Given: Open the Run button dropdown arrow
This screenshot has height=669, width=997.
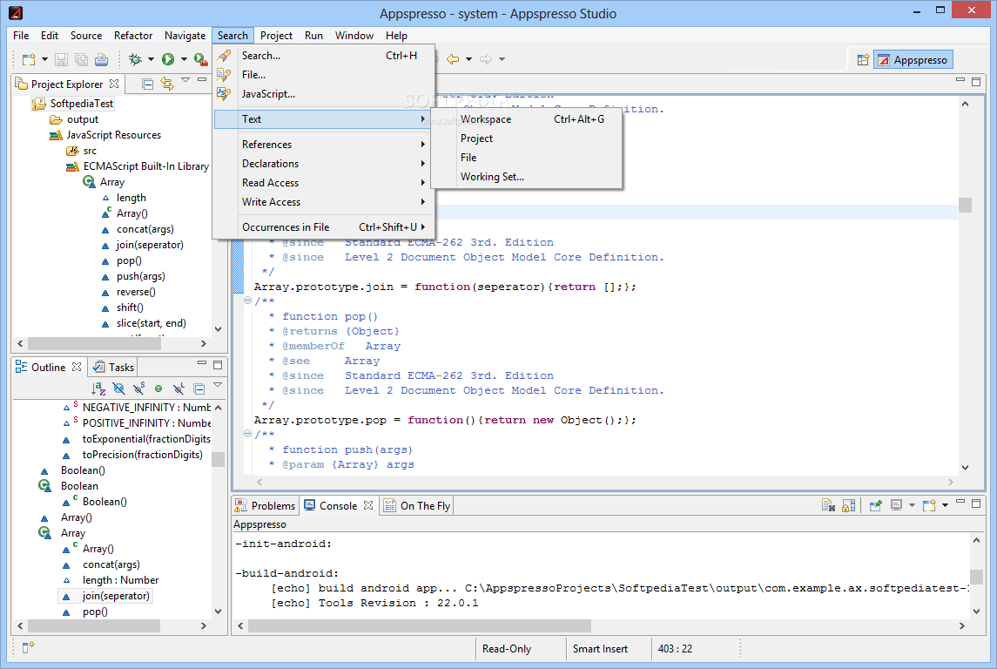Looking at the screenshot, I should (183, 59).
